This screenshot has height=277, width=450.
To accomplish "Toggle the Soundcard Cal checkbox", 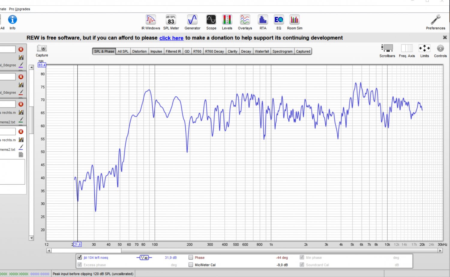I will click(x=302, y=265).
